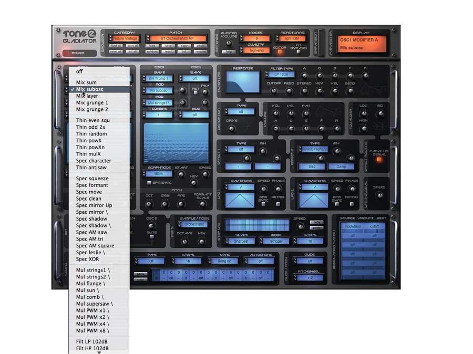Click the Volume Pan knob
473x354 pixels.
(306, 113)
